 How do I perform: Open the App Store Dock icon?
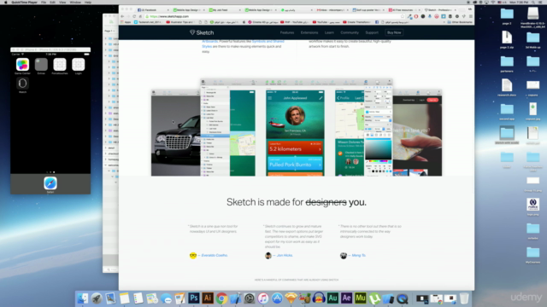pyautogui.click(x=277, y=298)
